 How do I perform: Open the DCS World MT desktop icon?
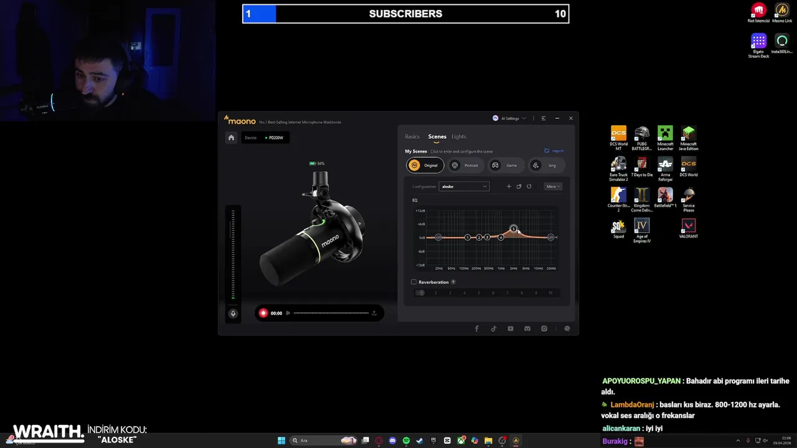coord(618,138)
